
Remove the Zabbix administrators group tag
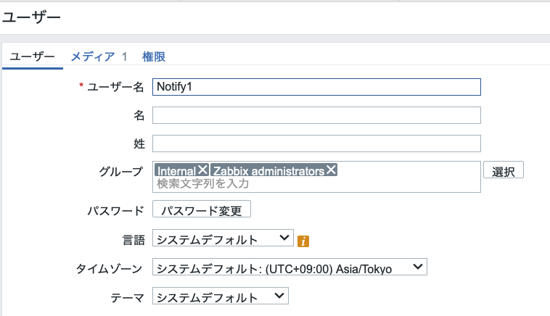331,170
